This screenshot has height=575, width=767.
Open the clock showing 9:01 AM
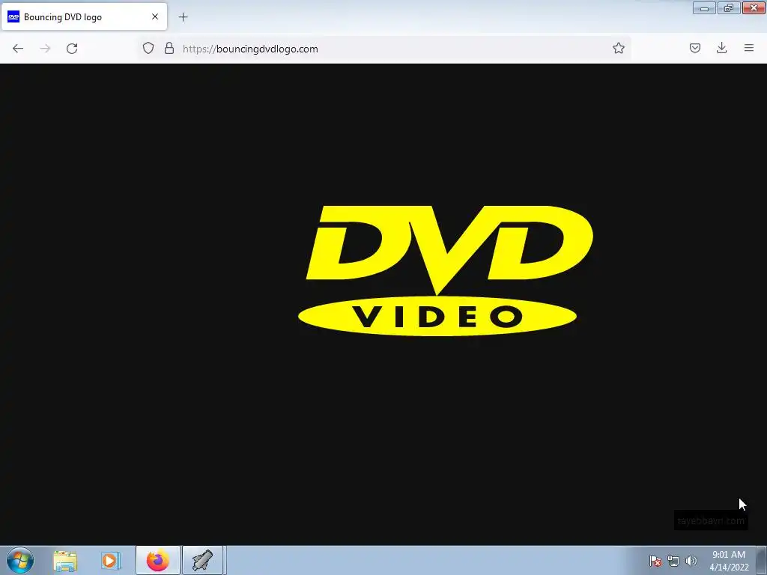[x=729, y=561]
